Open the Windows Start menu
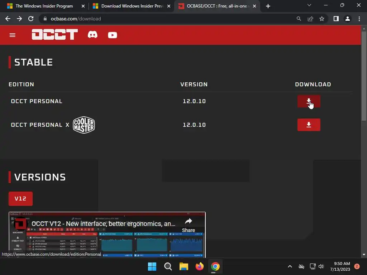Screen dimensions: 367x275 (x=152, y=266)
